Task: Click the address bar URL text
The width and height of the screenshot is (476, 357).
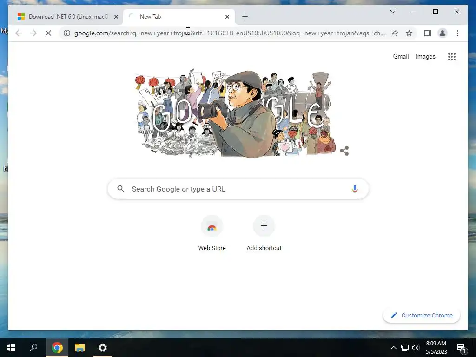Action: 230,33
